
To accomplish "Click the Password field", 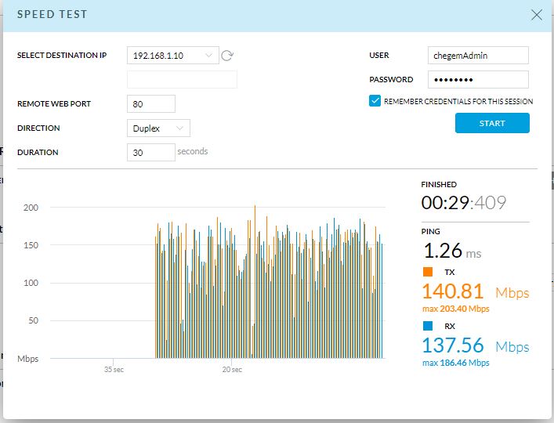I will pyautogui.click(x=478, y=79).
